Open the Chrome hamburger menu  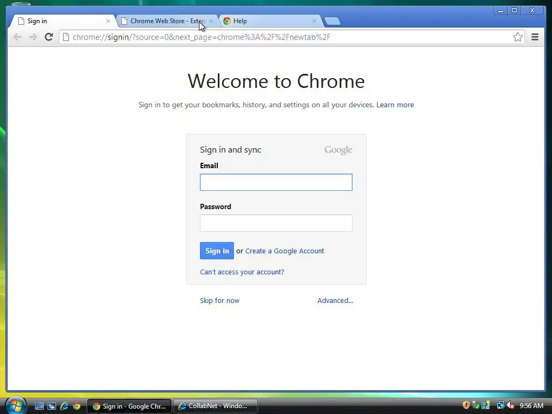(x=535, y=37)
